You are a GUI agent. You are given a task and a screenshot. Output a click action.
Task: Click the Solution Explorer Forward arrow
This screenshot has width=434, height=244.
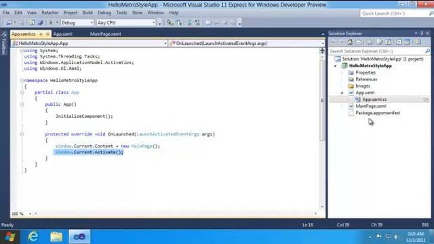pyautogui.click(x=342, y=42)
